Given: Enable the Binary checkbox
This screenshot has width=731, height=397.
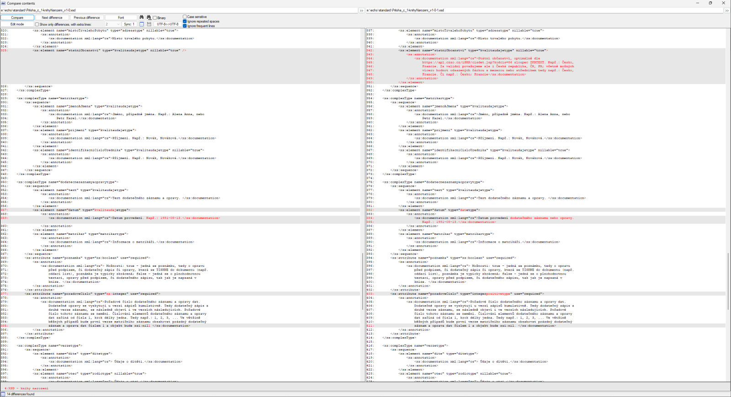Looking at the screenshot, I should click(155, 18).
